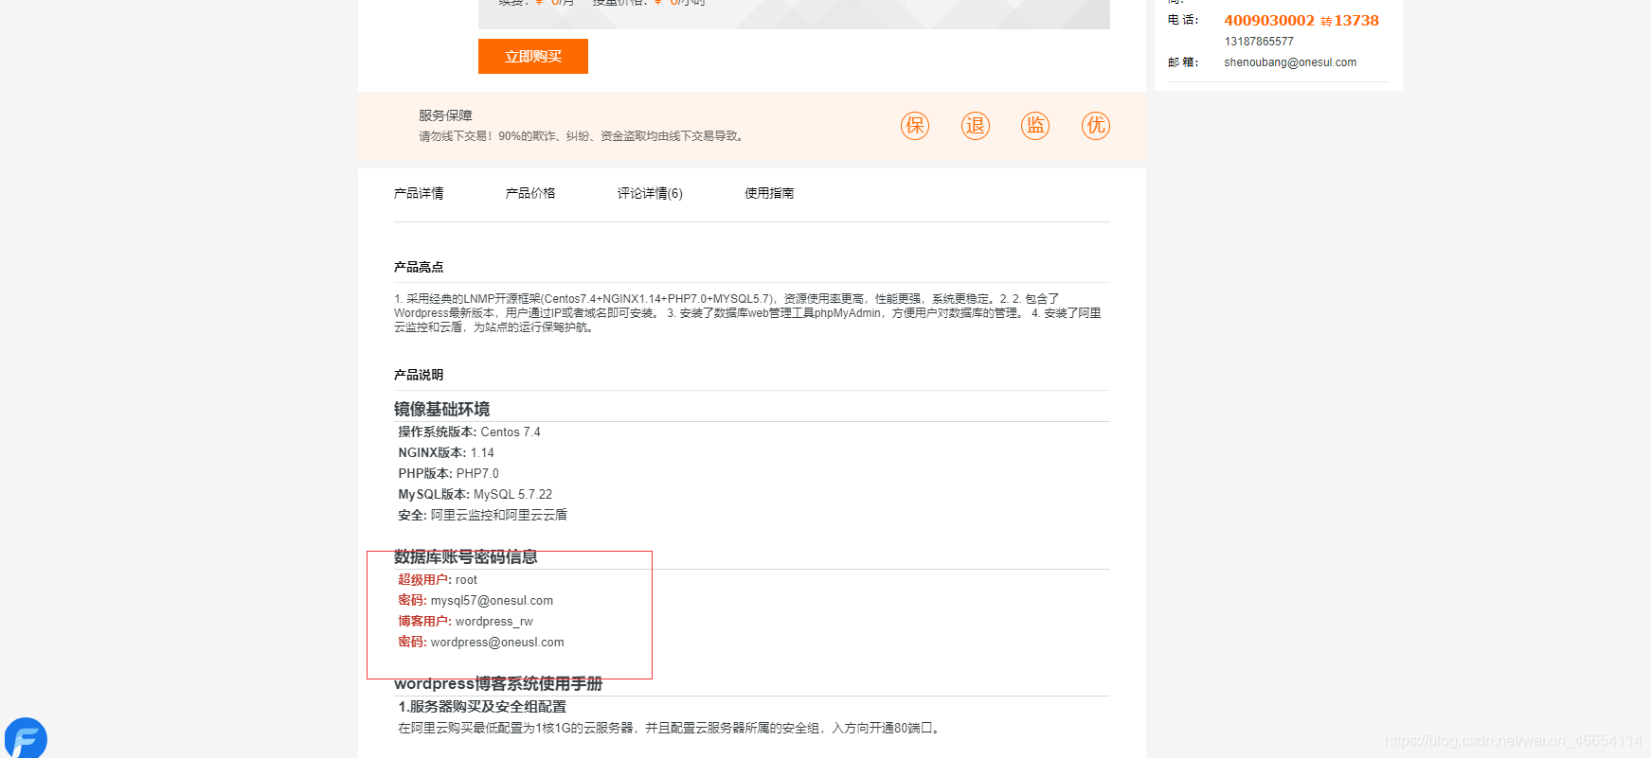Click the blue floating F logo icon

pos(26,738)
